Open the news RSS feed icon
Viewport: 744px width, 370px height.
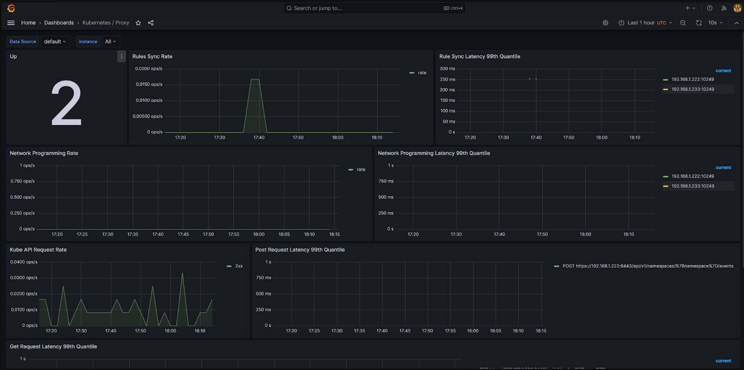724,8
